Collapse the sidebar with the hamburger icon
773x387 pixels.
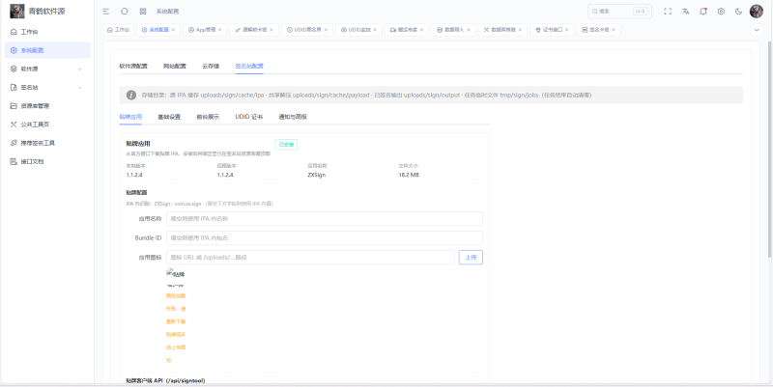[x=106, y=12]
